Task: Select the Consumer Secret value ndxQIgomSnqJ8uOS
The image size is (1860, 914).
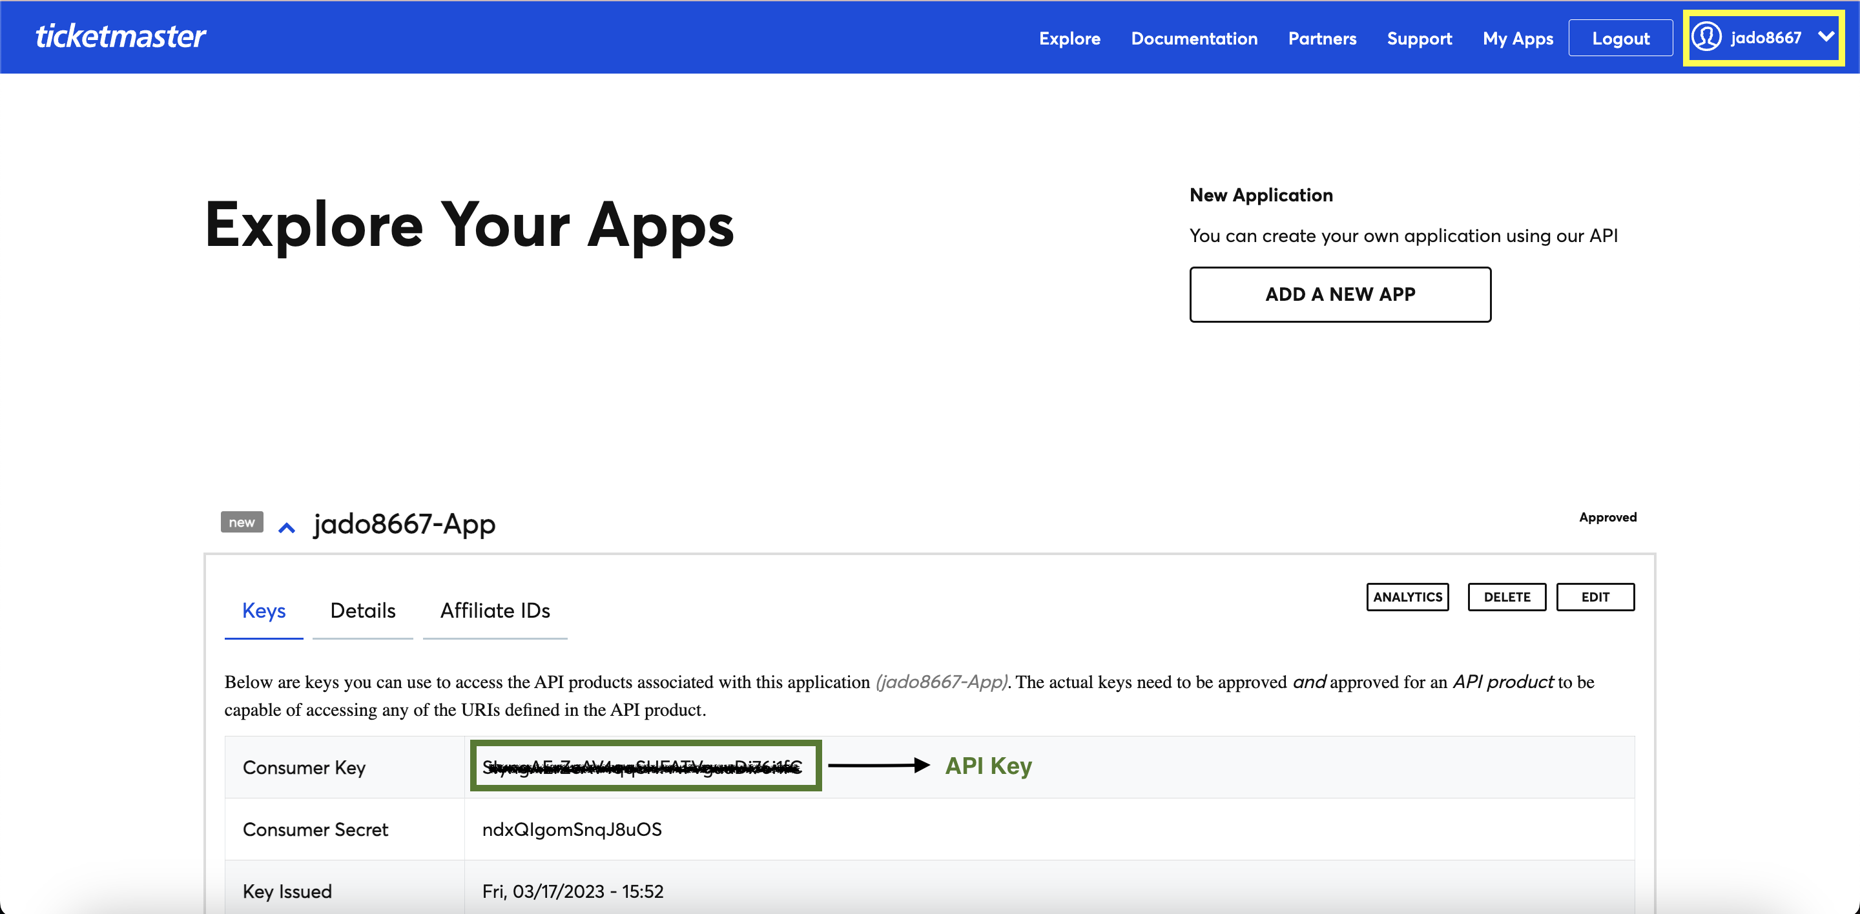Action: pos(572,829)
